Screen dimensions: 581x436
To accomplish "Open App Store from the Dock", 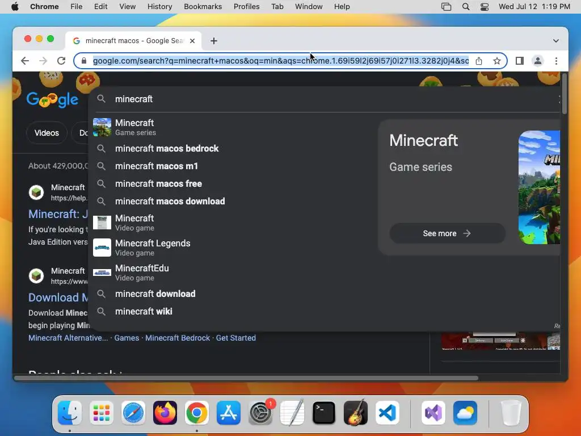I will point(229,413).
